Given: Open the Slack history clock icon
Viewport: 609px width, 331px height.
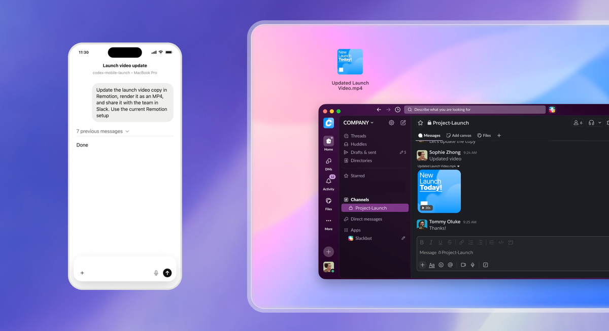Looking at the screenshot, I should click(398, 110).
